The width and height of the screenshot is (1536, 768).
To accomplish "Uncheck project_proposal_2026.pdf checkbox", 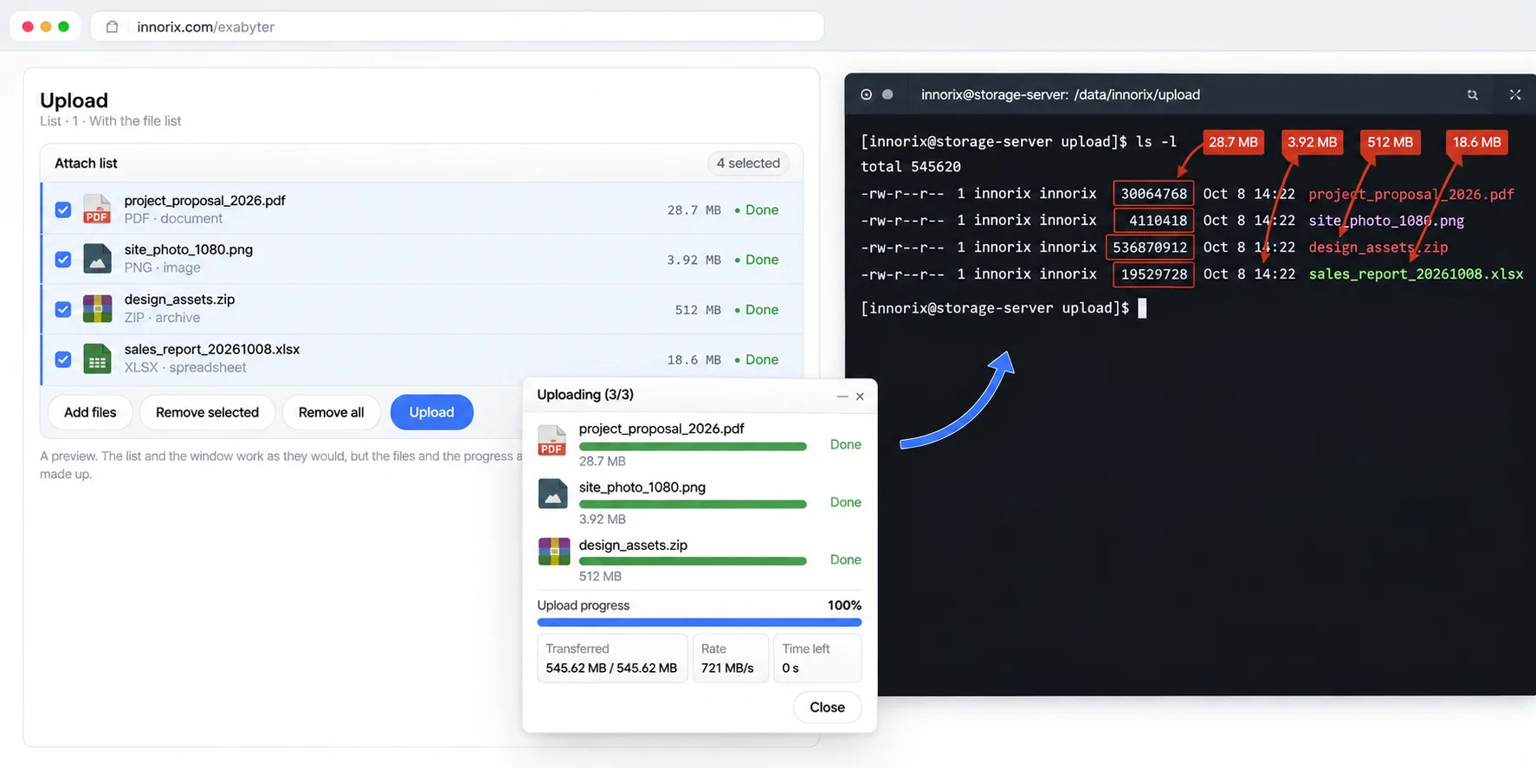I will click(x=63, y=210).
